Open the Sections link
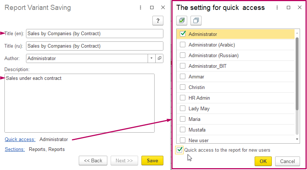 [15, 149]
